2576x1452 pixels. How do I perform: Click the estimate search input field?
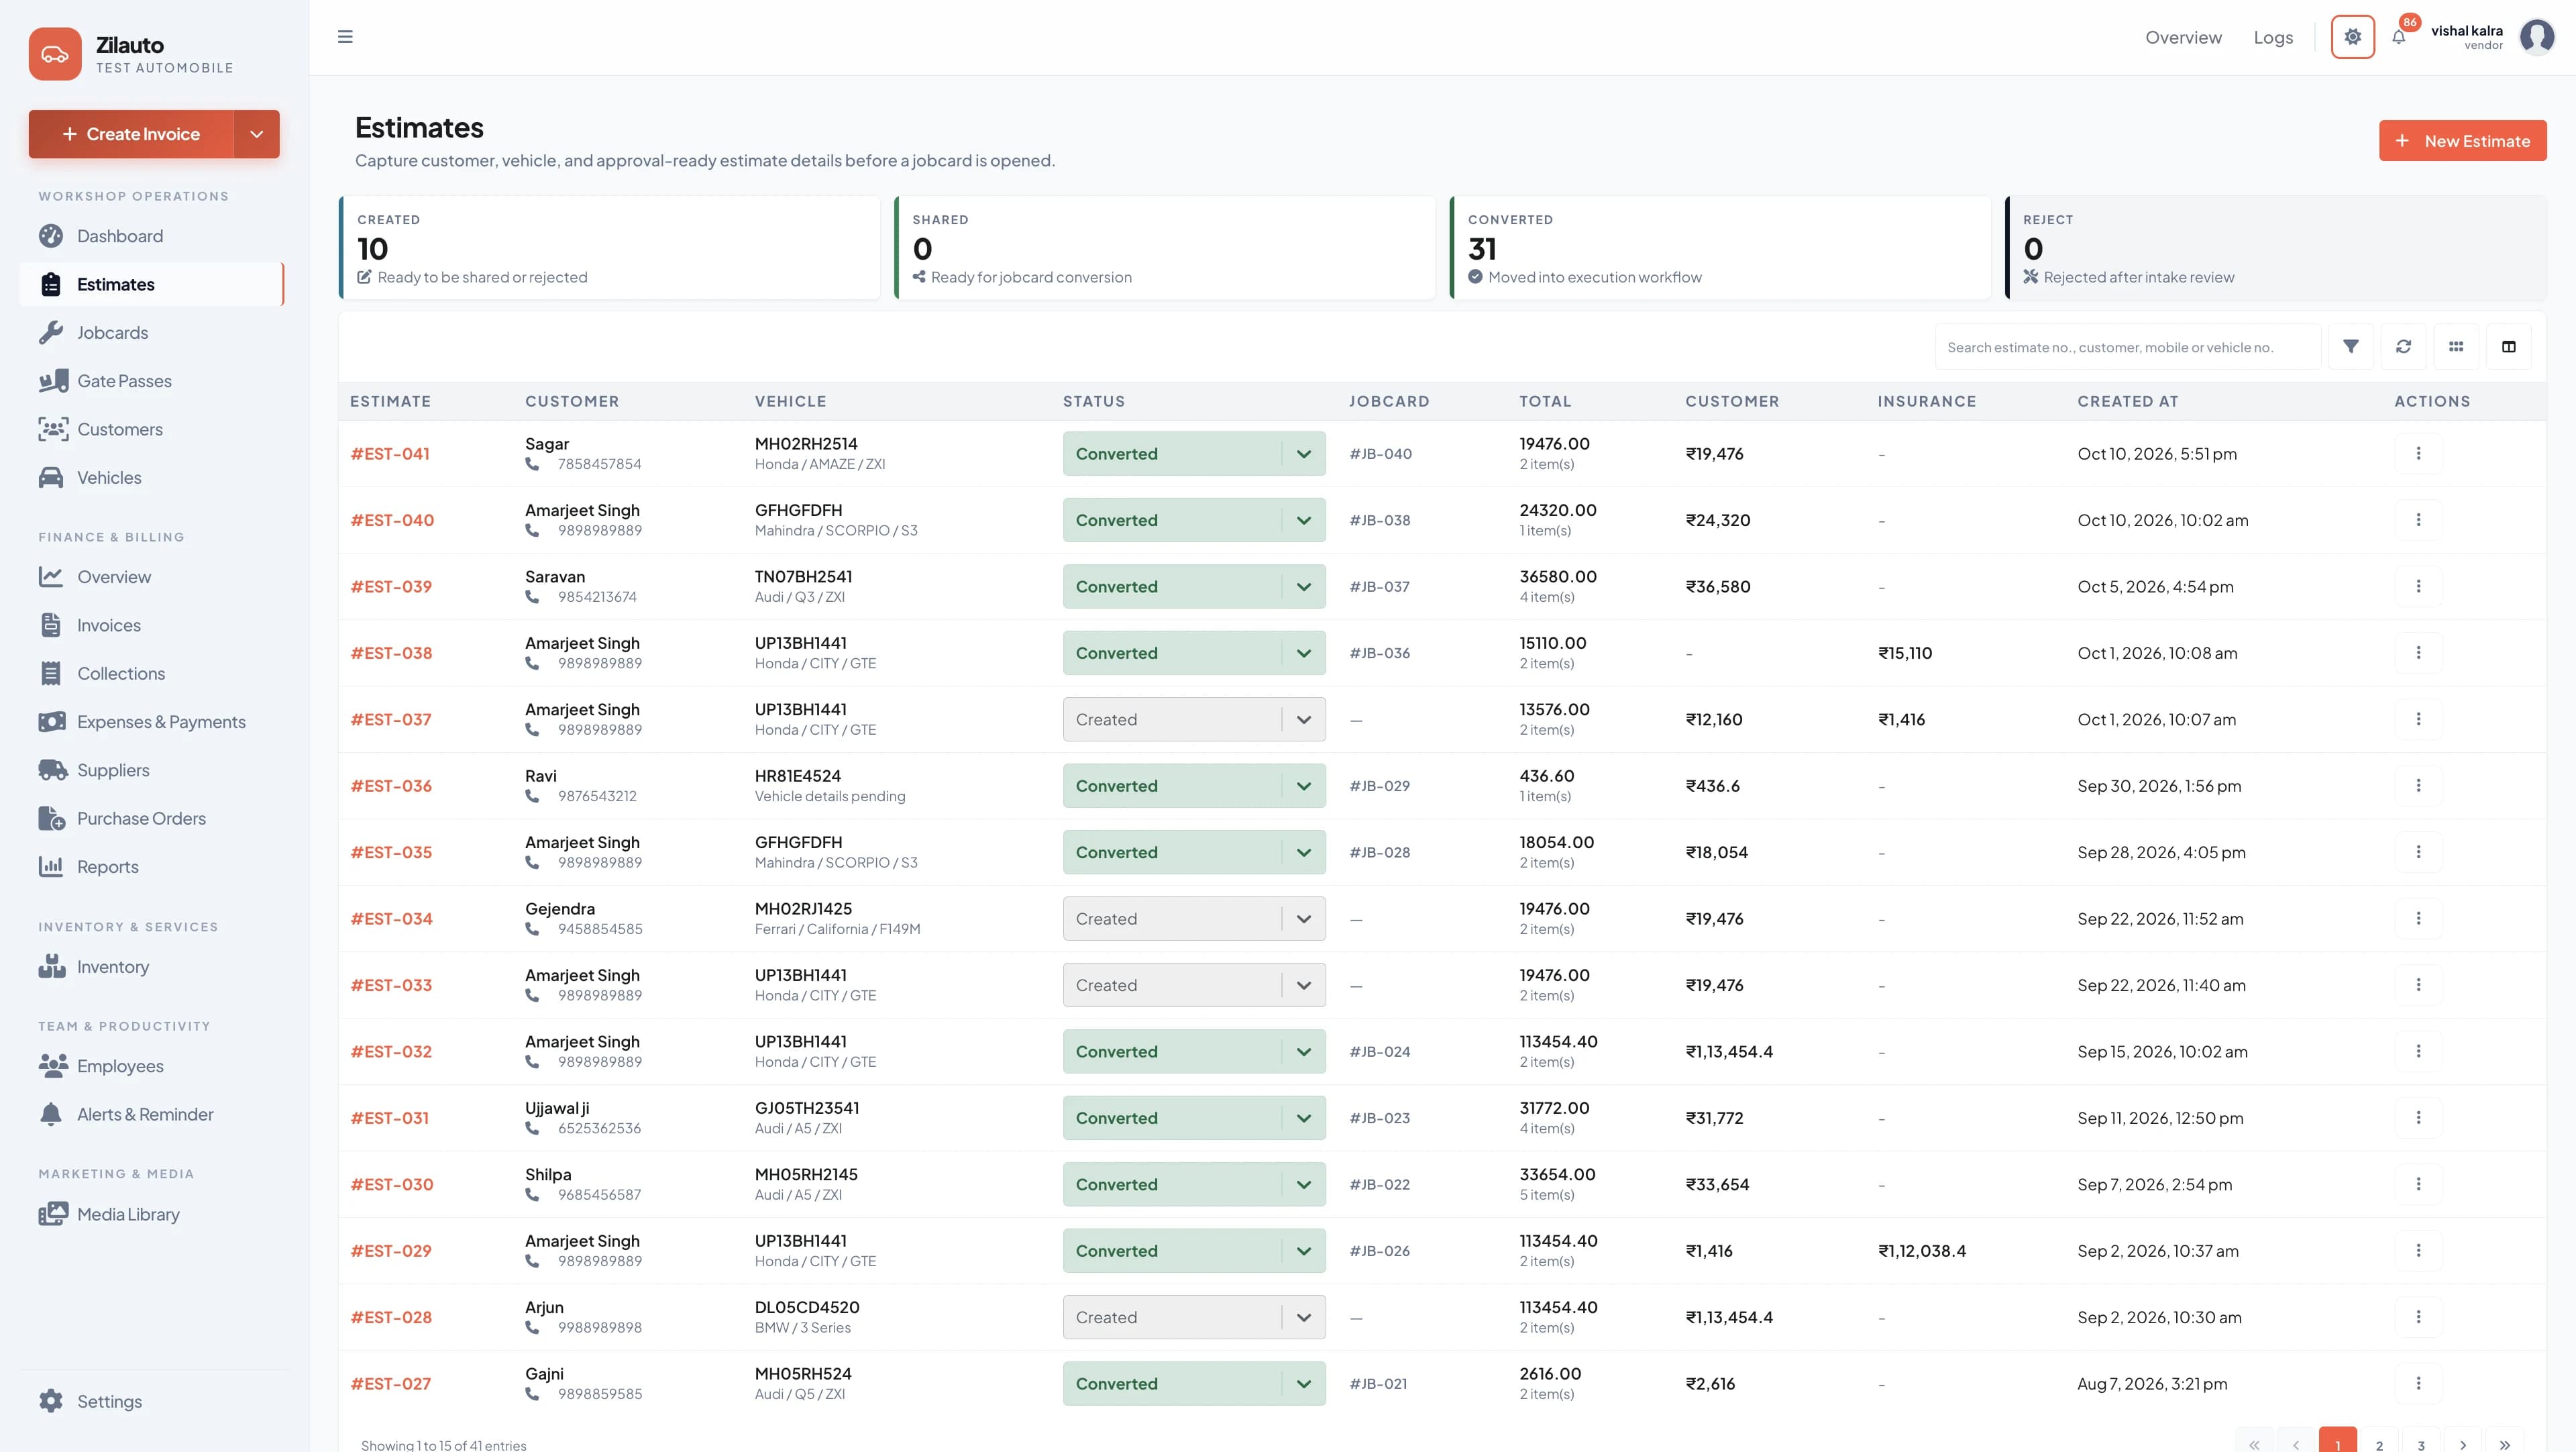coord(2128,347)
